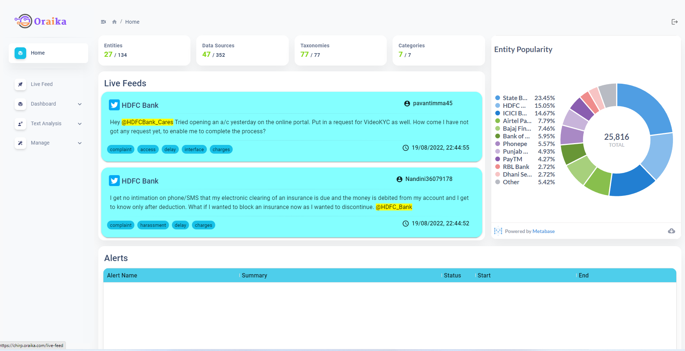Click 'delay' tag on Nandini36079178's post
Screen dimensions: 685x351
point(180,225)
